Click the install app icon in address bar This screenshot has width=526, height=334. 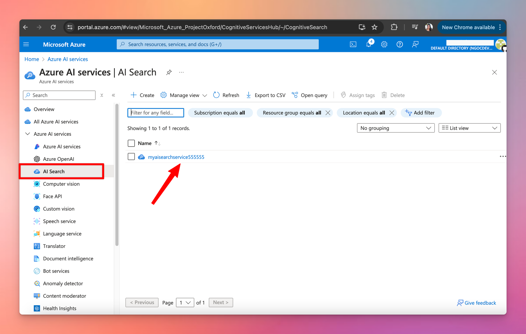362,27
